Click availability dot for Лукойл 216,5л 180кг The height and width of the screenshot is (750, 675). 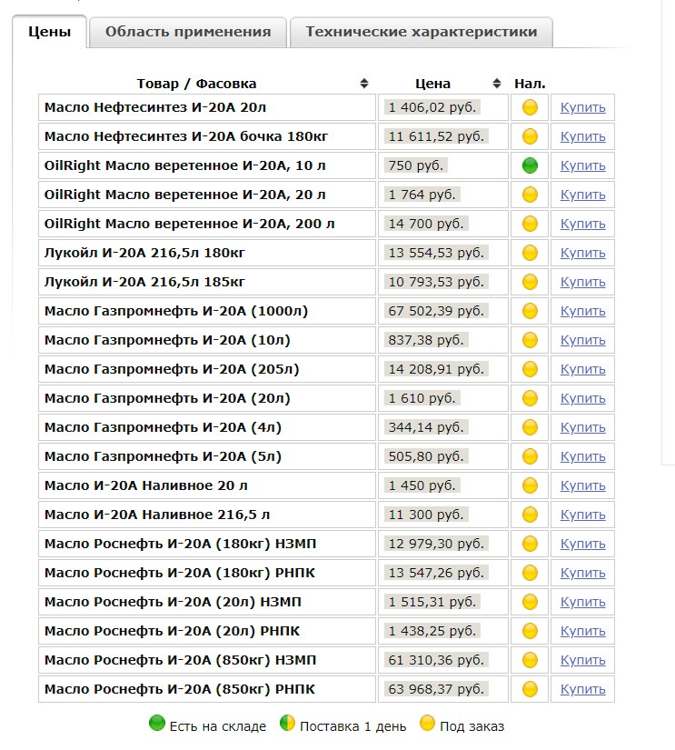click(530, 253)
